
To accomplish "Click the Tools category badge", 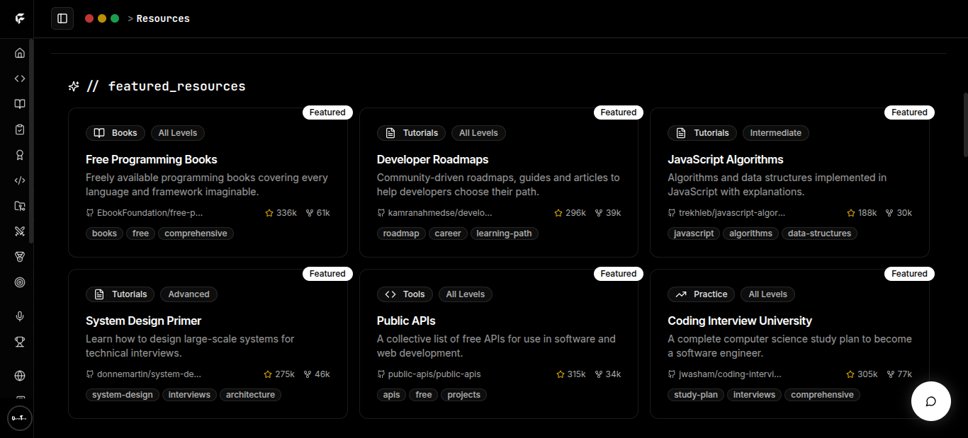I will pyautogui.click(x=405, y=294).
